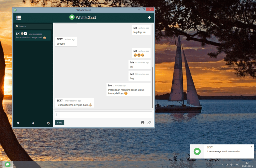Click the 'Joosss' message from SK17i
256x168 pixels.
click(x=66, y=42)
